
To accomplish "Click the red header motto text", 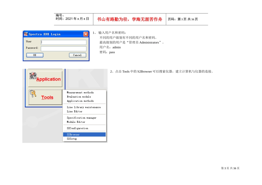I will 130,19.
